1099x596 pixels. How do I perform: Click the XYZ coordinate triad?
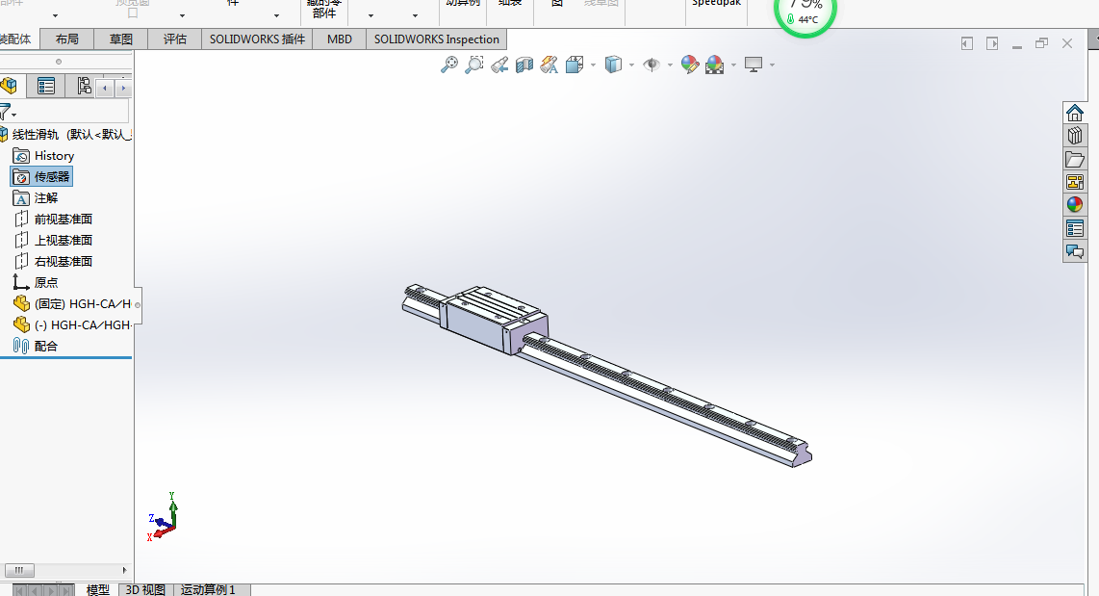(x=164, y=516)
